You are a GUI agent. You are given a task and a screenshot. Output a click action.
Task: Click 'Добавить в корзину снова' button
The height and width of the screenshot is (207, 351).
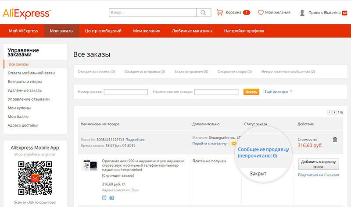(319, 165)
